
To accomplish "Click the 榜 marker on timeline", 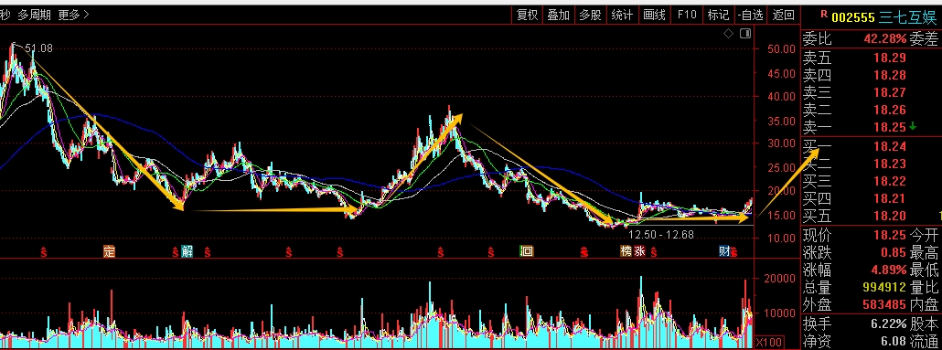I will click(x=626, y=251).
